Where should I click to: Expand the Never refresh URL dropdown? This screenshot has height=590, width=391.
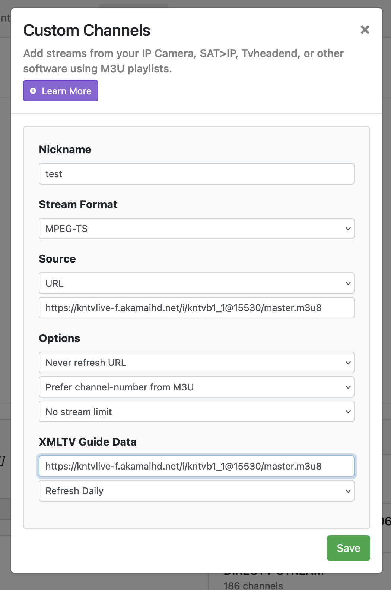point(196,363)
